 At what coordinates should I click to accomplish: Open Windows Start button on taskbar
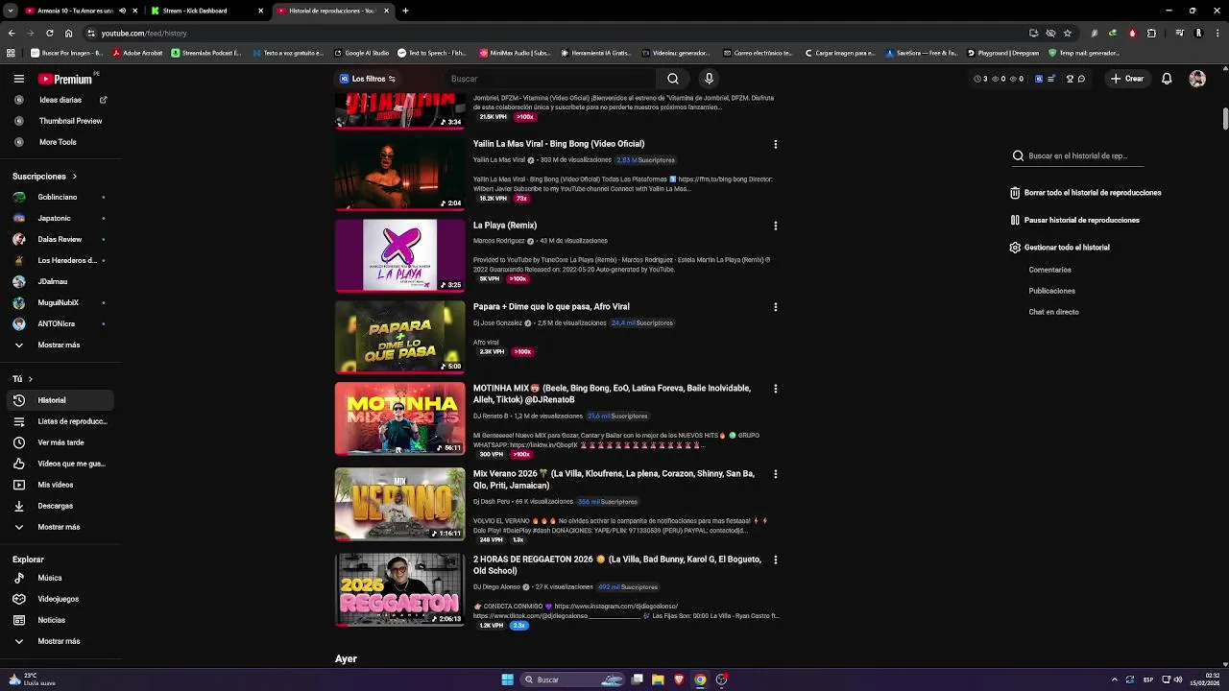pyautogui.click(x=507, y=679)
